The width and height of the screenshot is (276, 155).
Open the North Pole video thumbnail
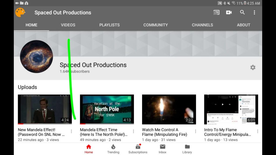tap(107, 109)
